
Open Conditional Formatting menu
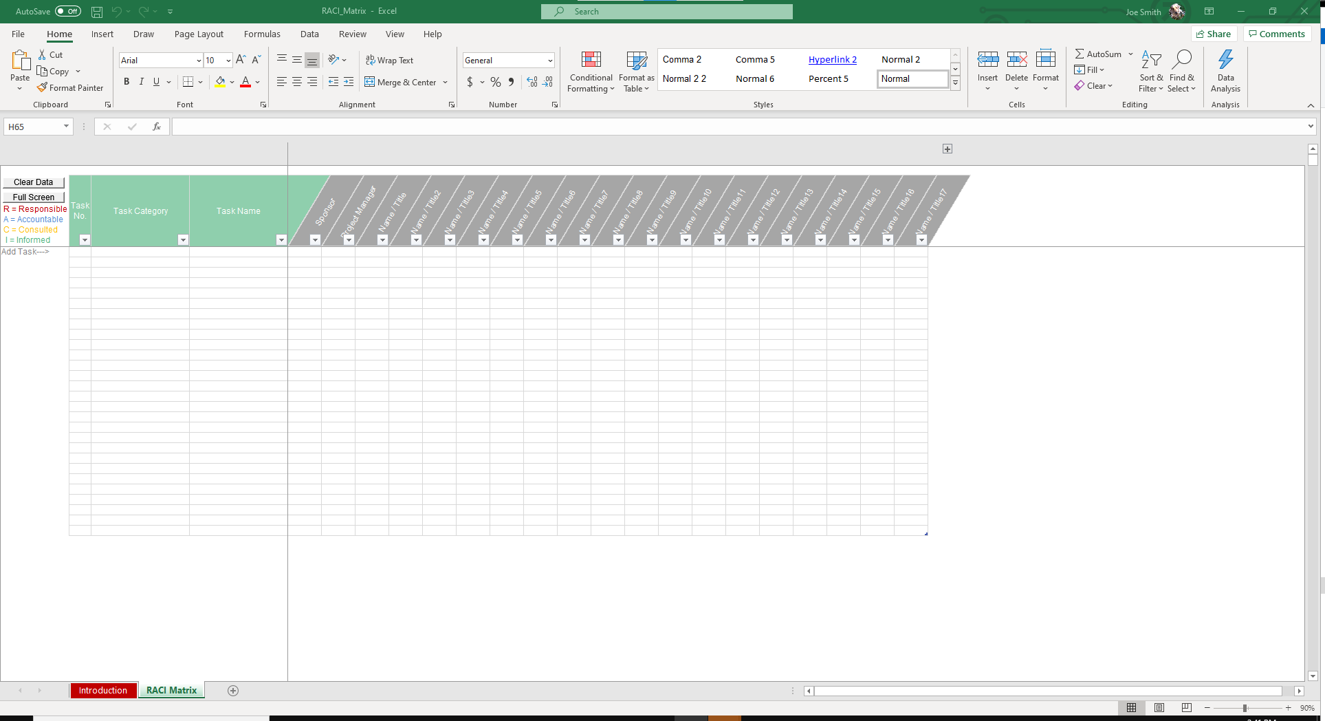click(x=591, y=72)
